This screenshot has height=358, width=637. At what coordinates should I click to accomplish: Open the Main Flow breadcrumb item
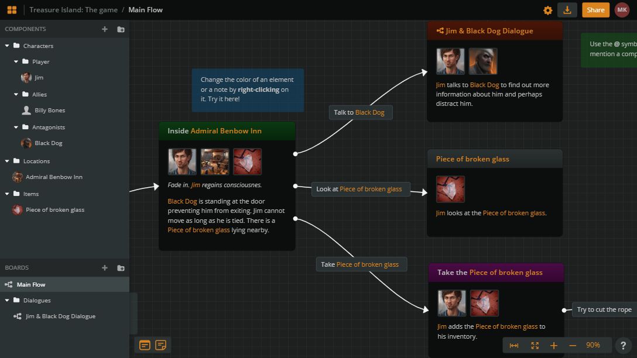147,9
